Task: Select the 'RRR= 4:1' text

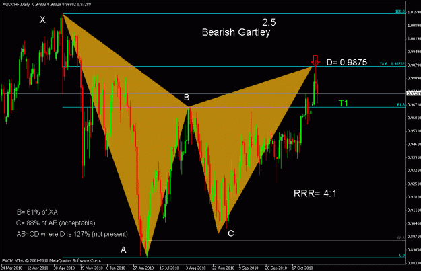Action: click(315, 193)
